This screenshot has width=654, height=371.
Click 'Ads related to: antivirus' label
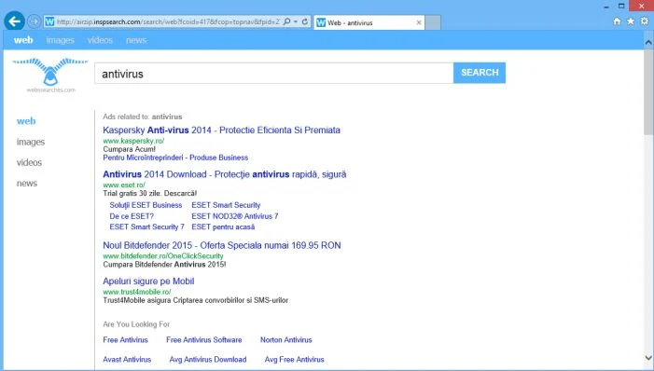pyautogui.click(x=143, y=117)
